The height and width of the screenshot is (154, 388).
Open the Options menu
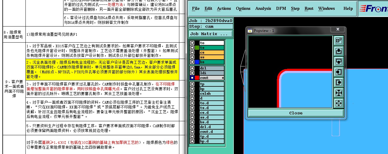[x=243, y=9]
